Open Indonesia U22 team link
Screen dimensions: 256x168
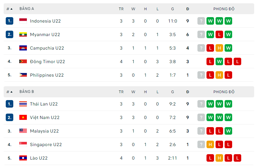pyautogui.click(x=45, y=21)
